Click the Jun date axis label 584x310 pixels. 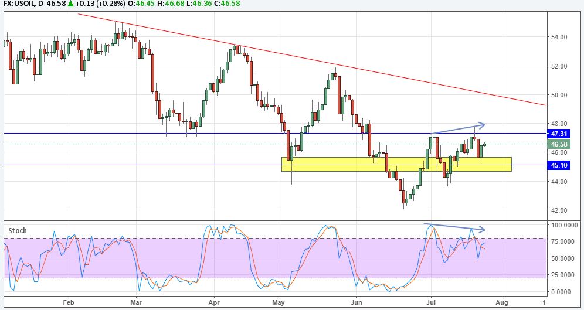[x=356, y=302]
